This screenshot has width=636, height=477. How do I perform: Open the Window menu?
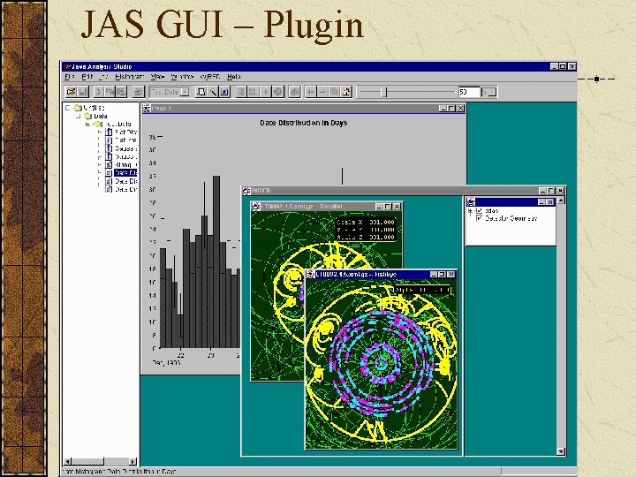click(182, 77)
